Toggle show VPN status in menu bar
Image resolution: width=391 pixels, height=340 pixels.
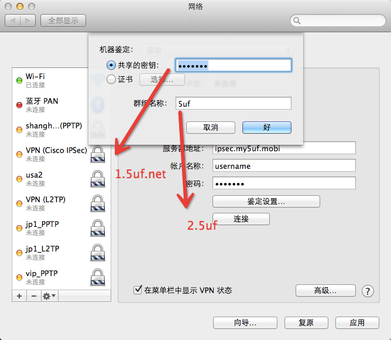(138, 290)
